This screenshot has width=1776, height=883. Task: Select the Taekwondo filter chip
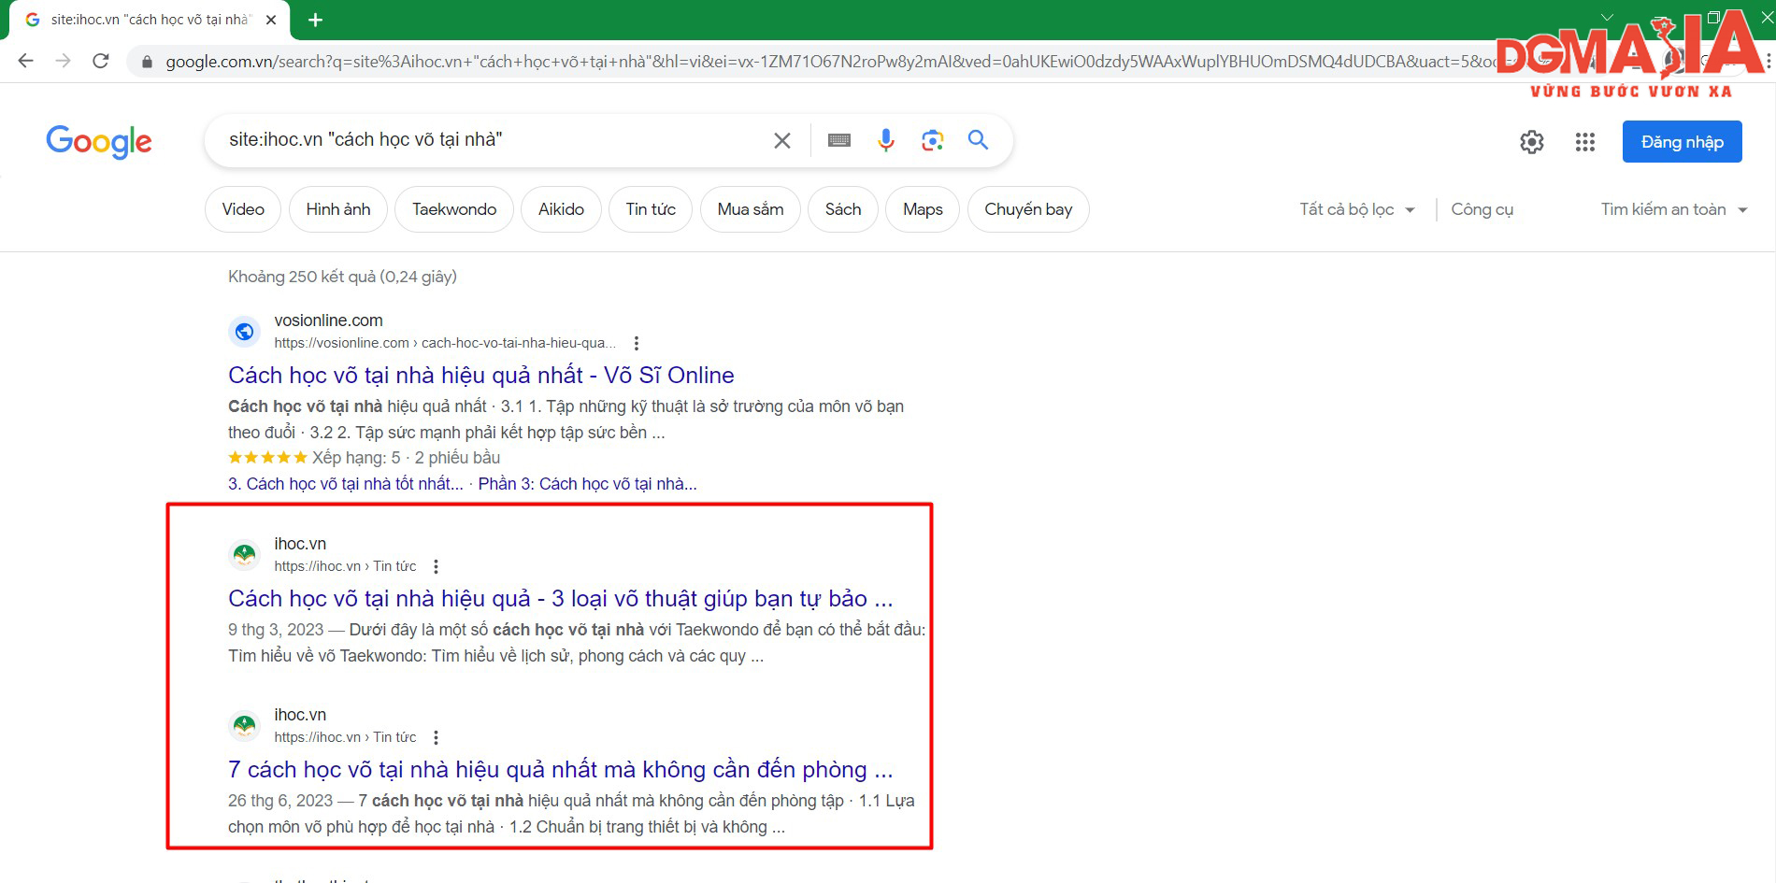[454, 209]
